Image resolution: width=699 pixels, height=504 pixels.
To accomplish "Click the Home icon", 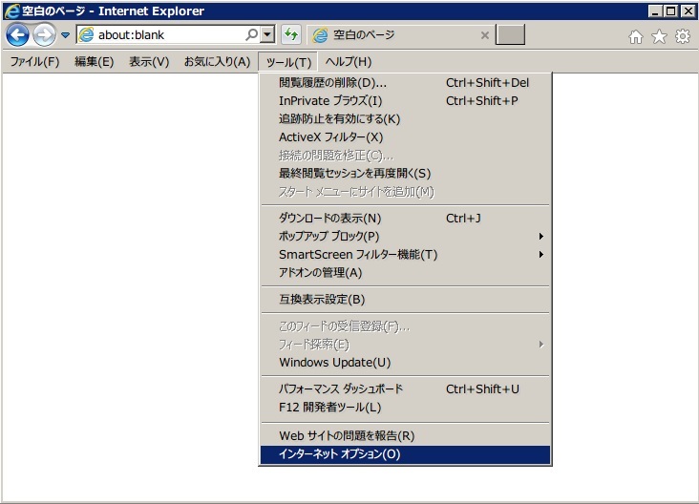I will click(636, 36).
